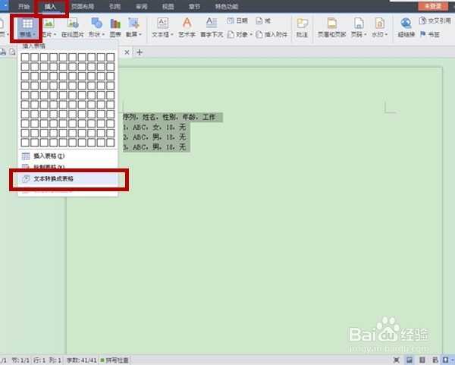The height and width of the screenshot is (365, 455).
Task: Select 文本转换成表格 menu entry
Action: 68,178
